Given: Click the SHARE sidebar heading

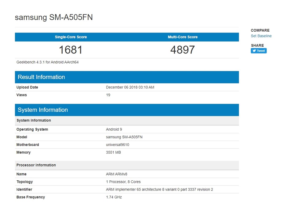Looking at the screenshot, I should (x=257, y=45).
